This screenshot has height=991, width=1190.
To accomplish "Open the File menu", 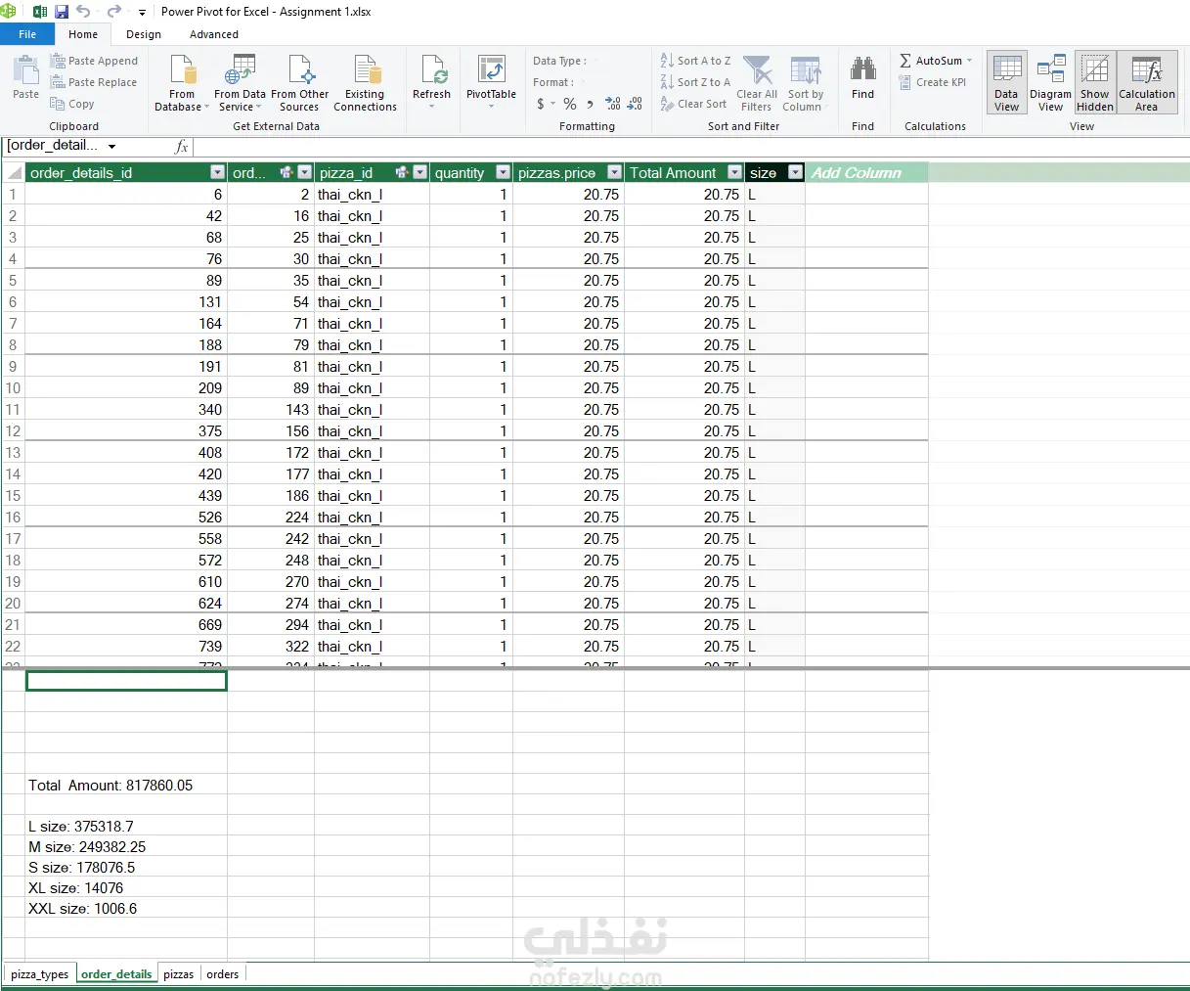I will click(27, 34).
